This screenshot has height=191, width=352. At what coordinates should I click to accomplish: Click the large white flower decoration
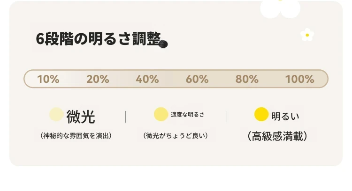coord(280,8)
